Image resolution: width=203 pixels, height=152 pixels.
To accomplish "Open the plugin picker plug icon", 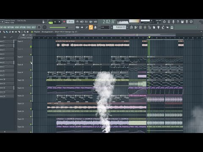I will pos(159,27).
